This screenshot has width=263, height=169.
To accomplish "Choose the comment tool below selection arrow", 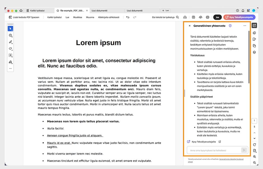I will coord(10,35).
